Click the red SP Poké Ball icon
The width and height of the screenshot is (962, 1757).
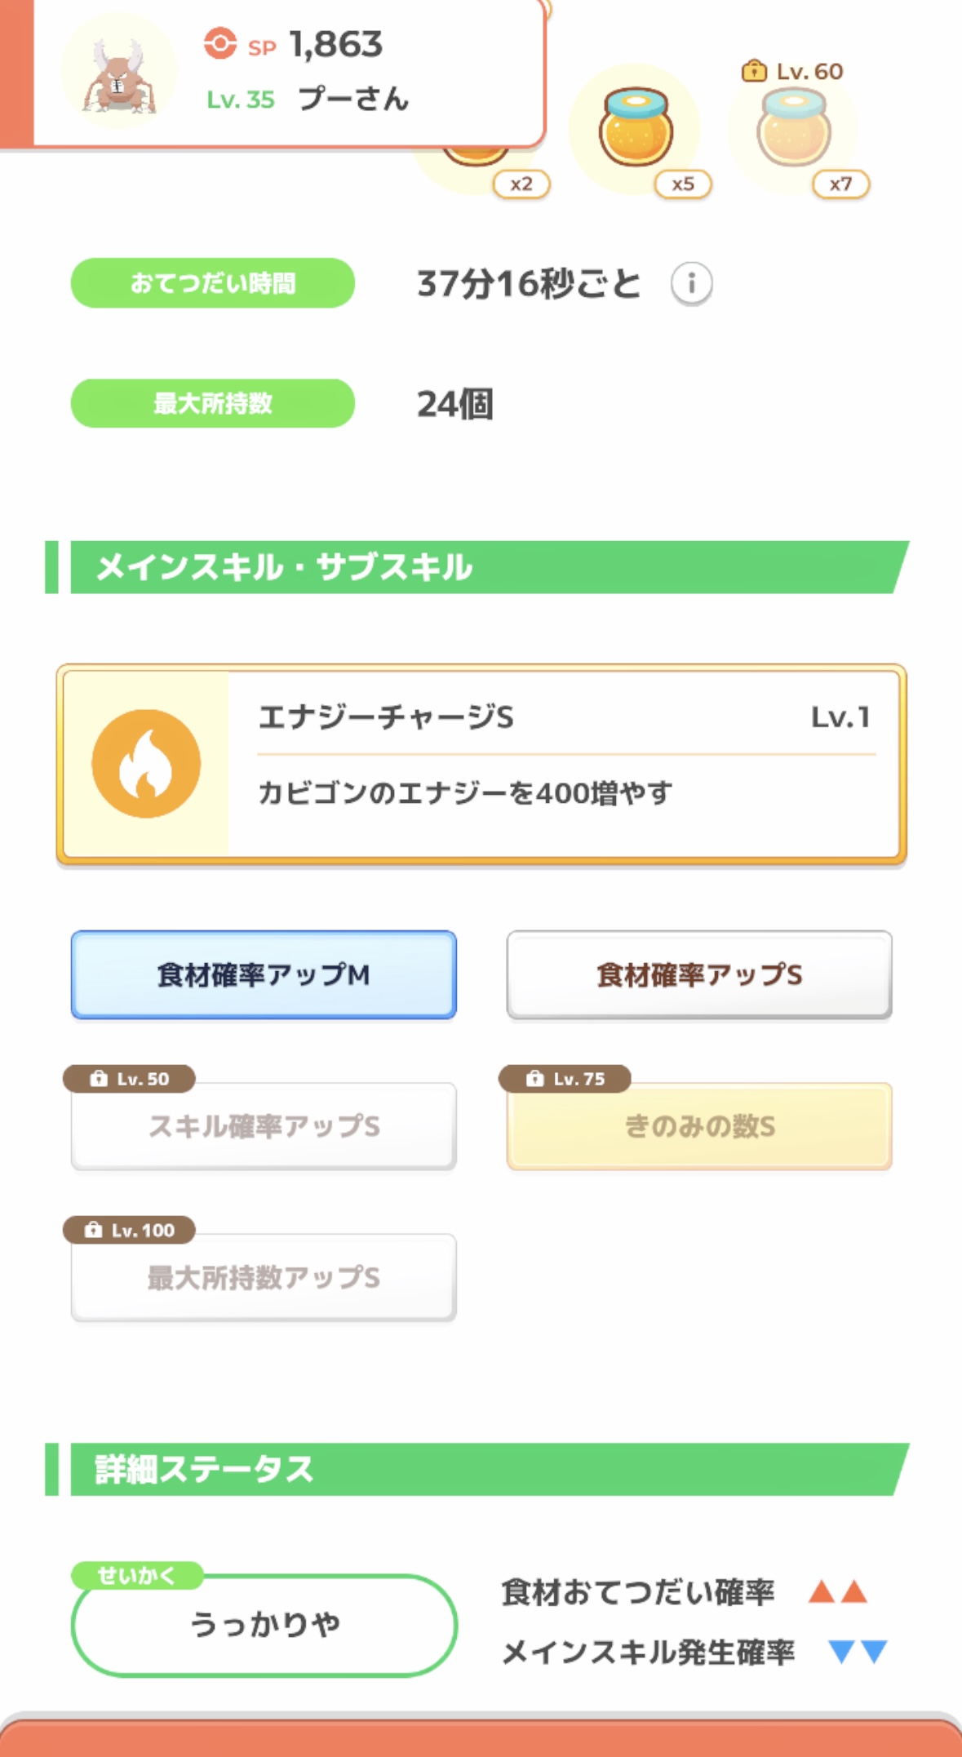tap(219, 44)
